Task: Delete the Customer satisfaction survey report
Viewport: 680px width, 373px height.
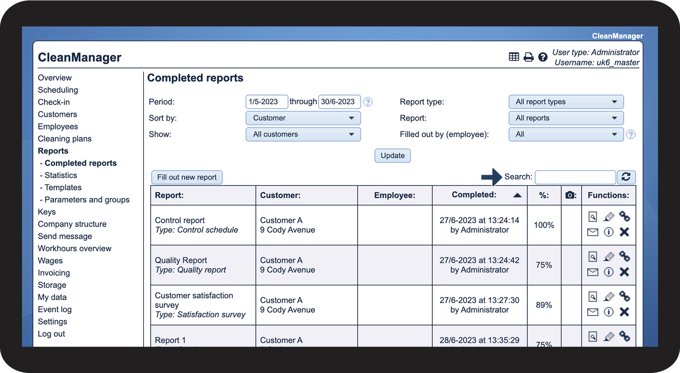Action: 624,312
